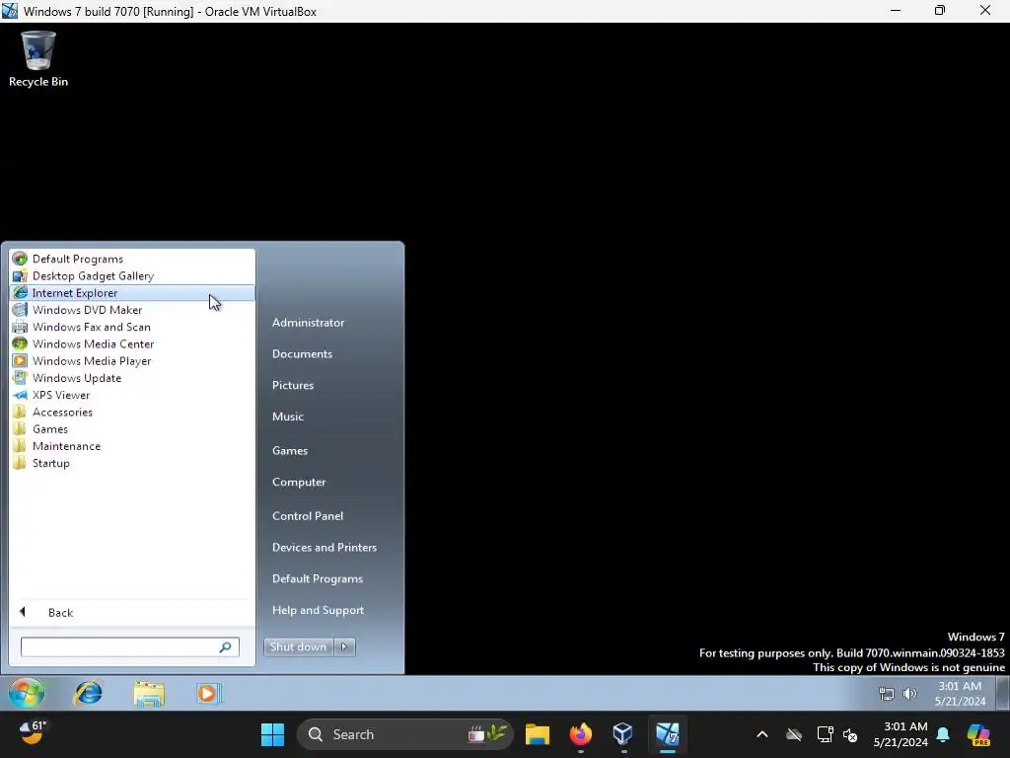Select the Windows 7 VM taskbar icon
Image resolution: width=1010 pixels, height=758 pixels.
pyautogui.click(x=668, y=734)
